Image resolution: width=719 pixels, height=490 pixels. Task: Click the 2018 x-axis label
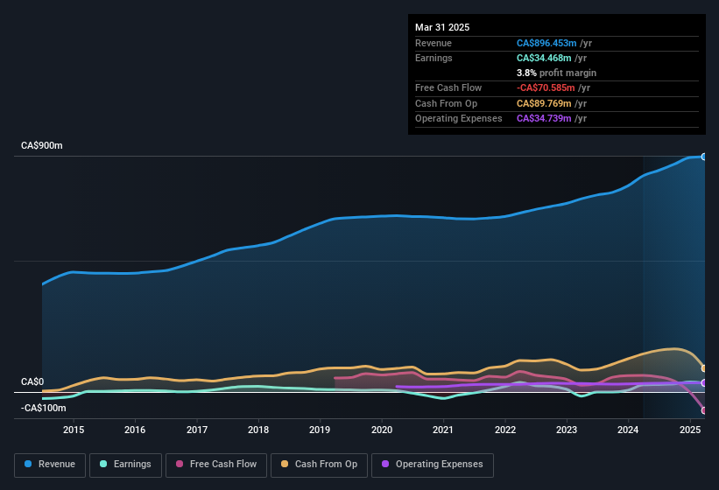pyautogui.click(x=258, y=430)
